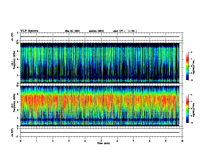Click the "ch.1(V)" waveform axis label
This screenshot has height=158, width=205.
[12, 37]
